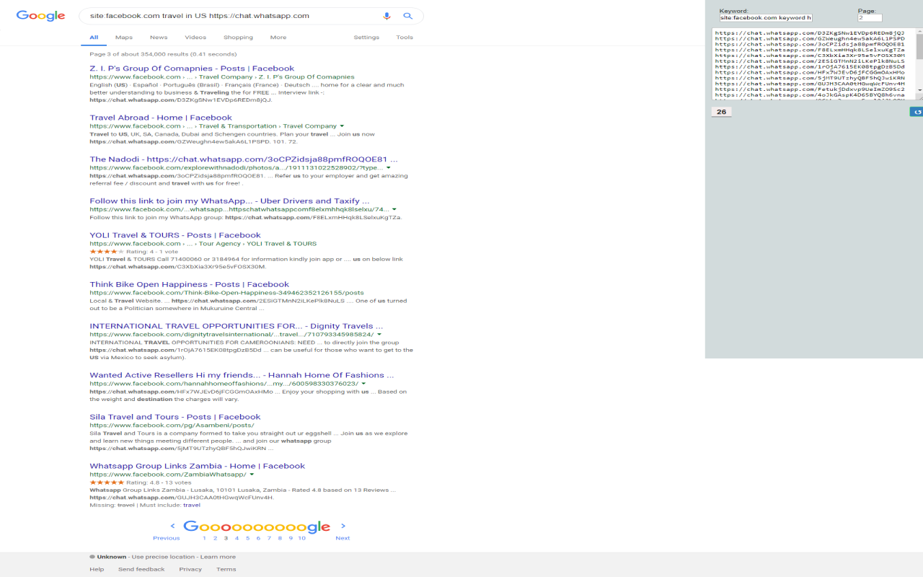Activate voice search microphone icon
The height and width of the screenshot is (577, 923).
click(x=387, y=16)
